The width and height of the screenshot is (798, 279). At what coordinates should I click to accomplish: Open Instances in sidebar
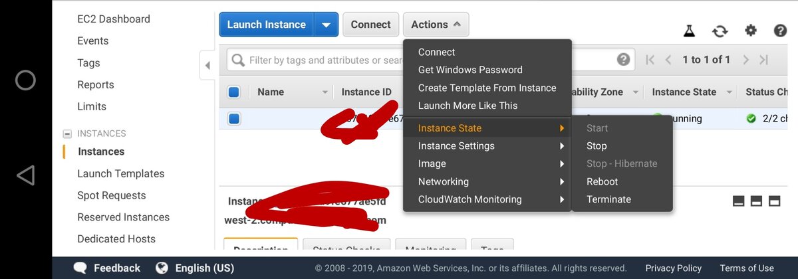(x=101, y=151)
